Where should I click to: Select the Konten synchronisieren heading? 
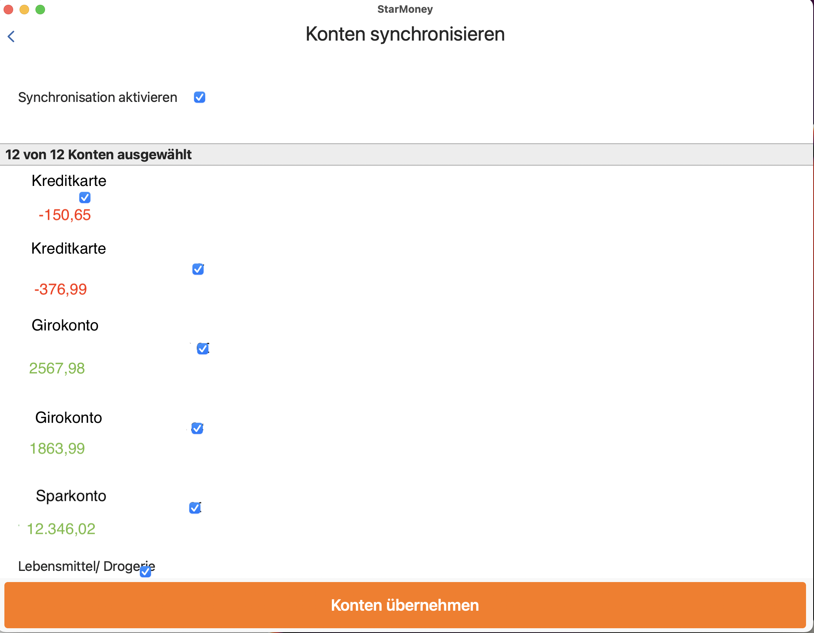click(405, 34)
